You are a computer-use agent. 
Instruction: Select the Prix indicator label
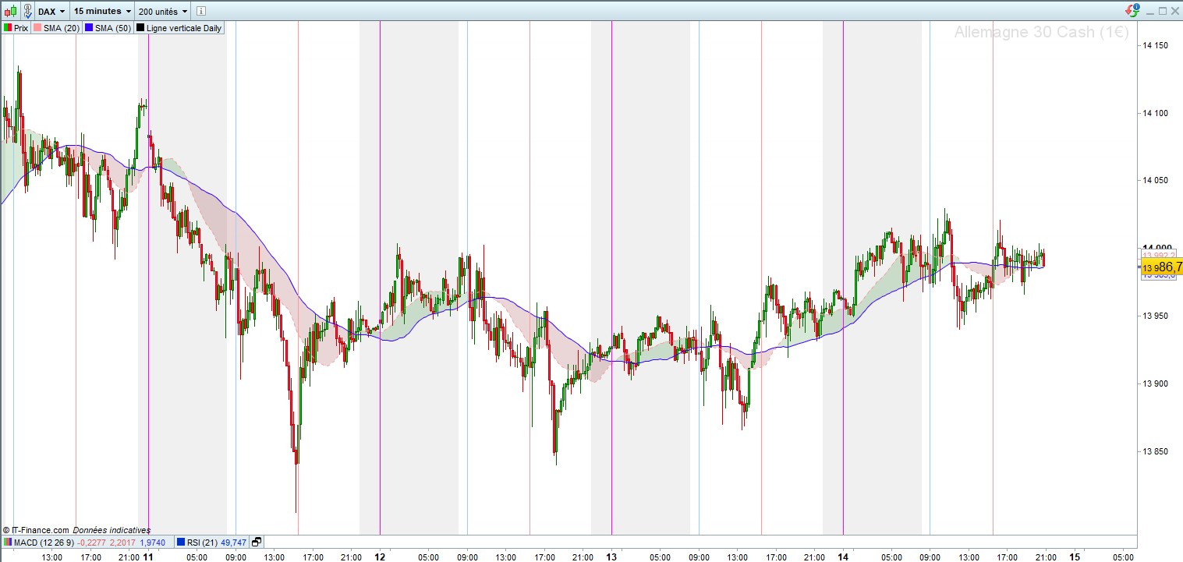[x=16, y=28]
